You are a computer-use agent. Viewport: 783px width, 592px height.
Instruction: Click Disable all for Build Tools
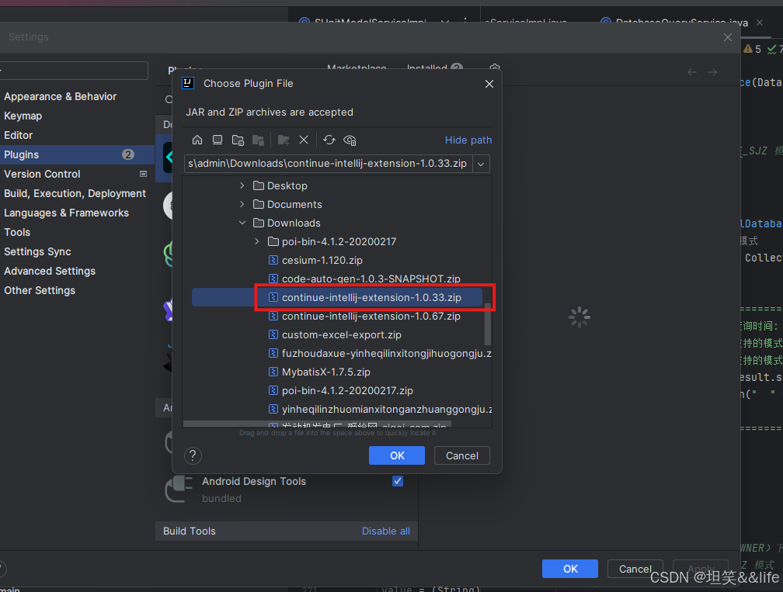coord(386,531)
